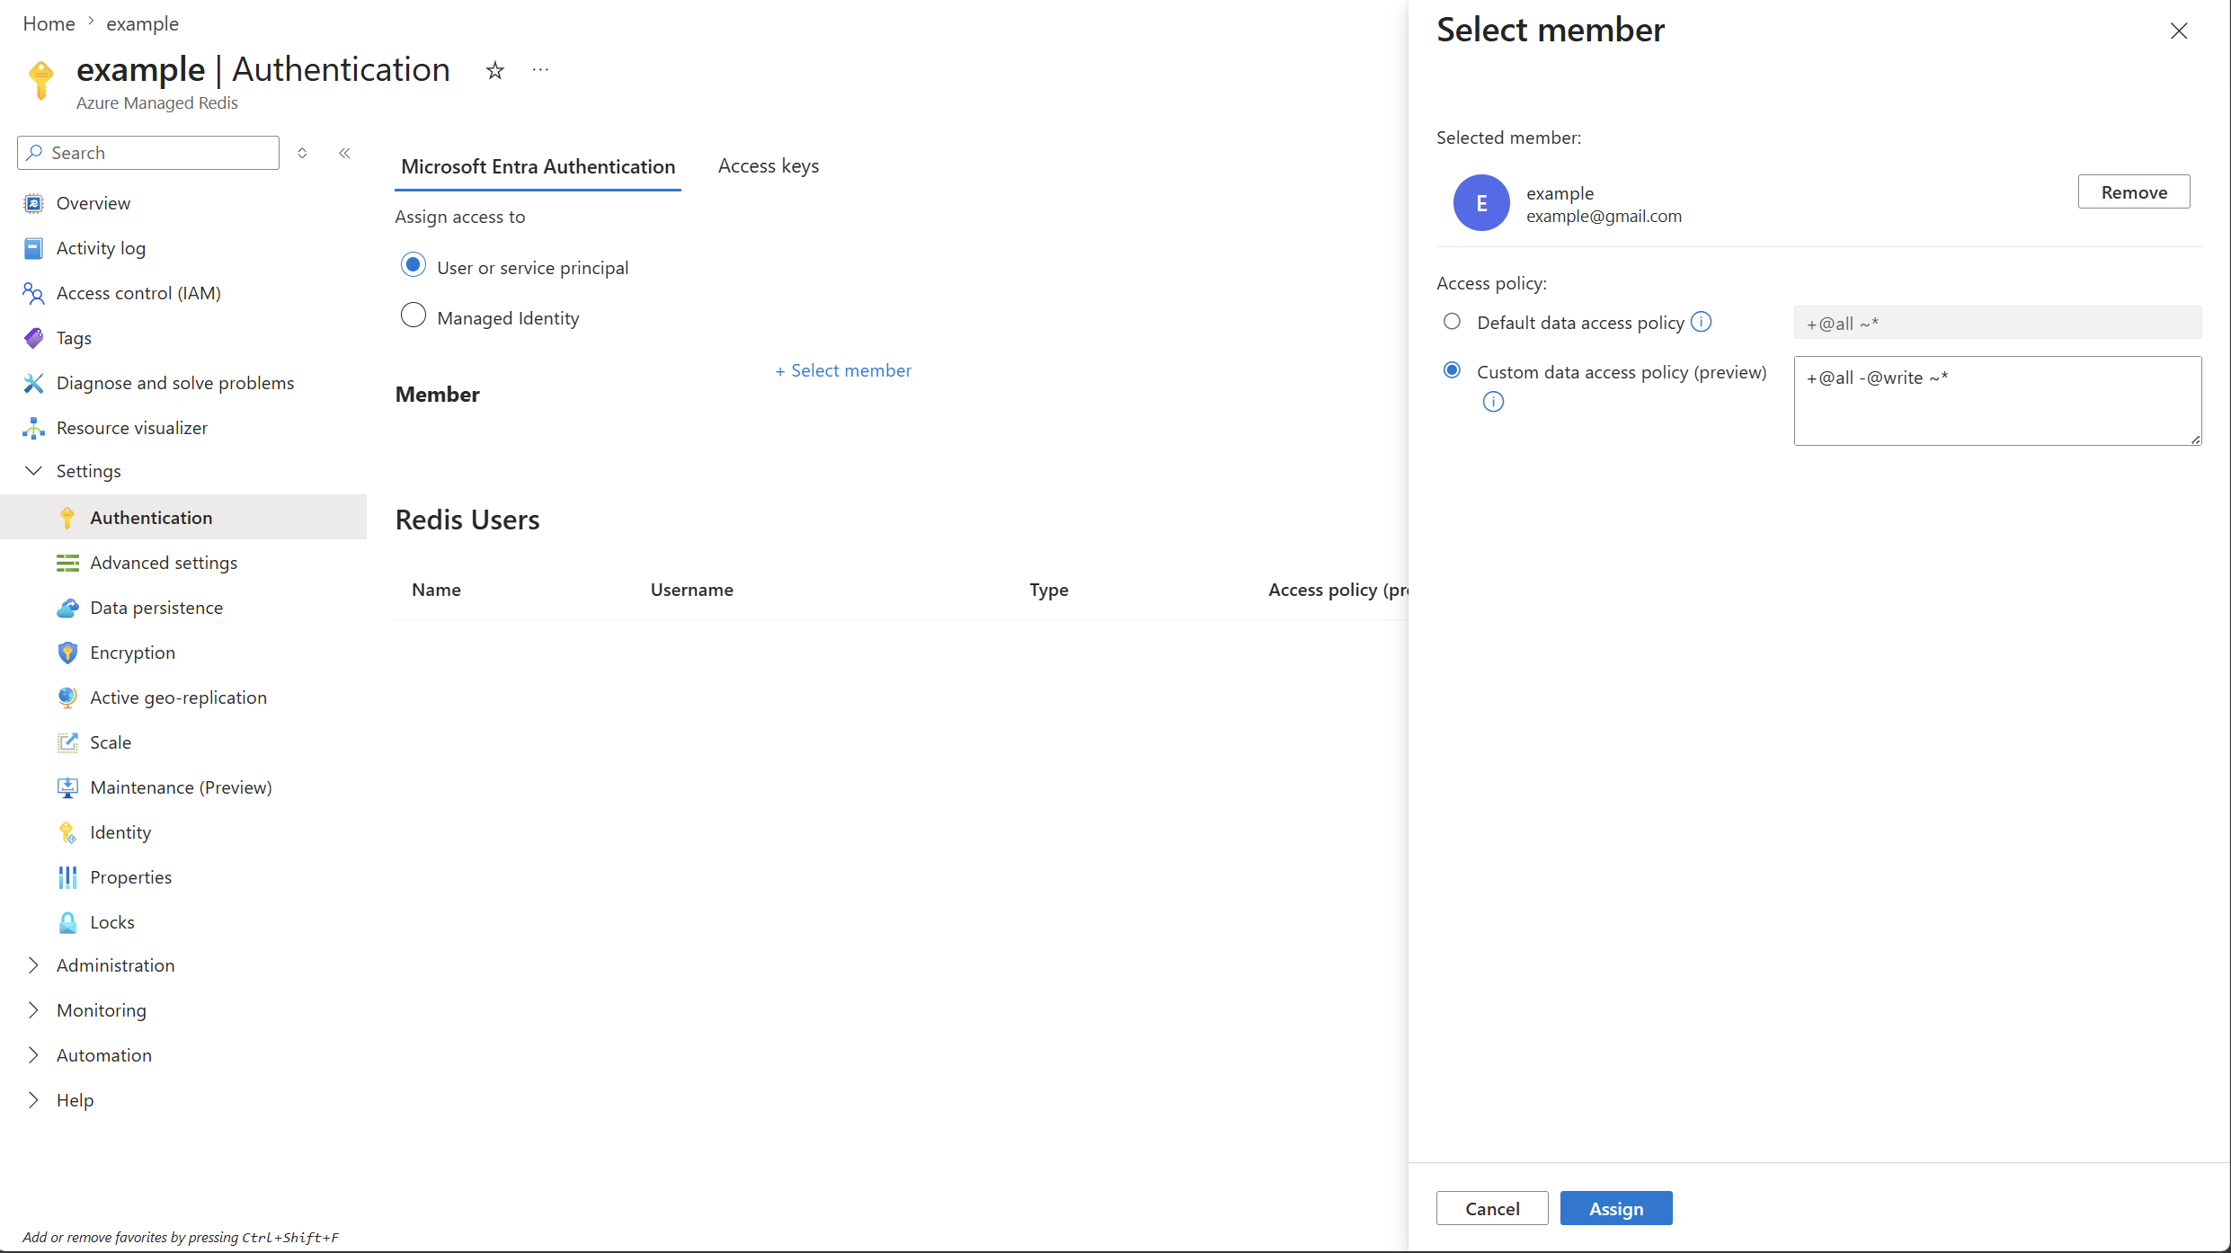Switch to the Access keys tab
This screenshot has height=1253, width=2231.
pos(769,167)
